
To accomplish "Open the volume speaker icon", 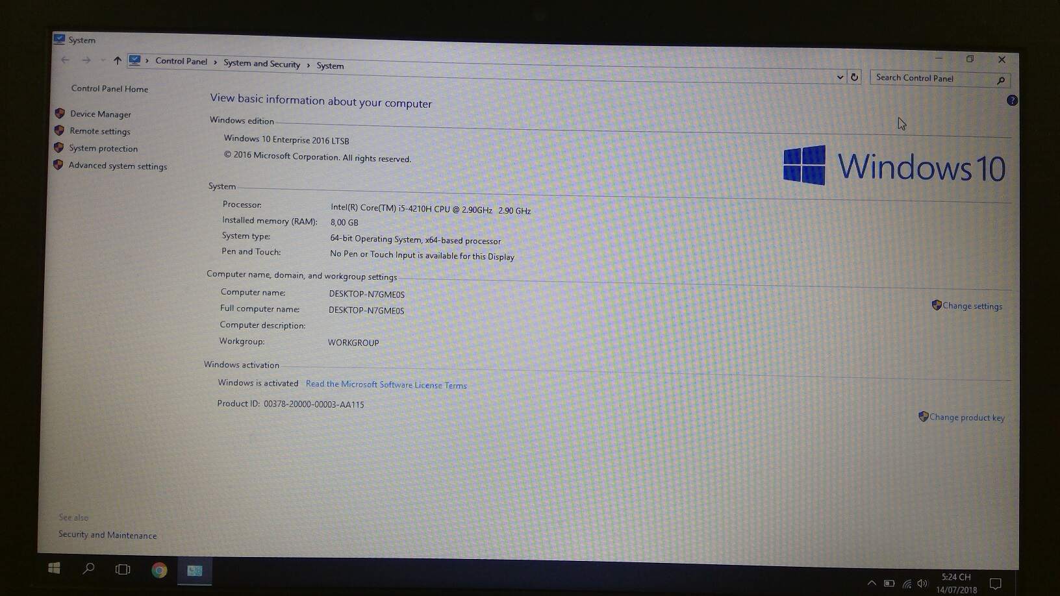I will pyautogui.click(x=922, y=584).
